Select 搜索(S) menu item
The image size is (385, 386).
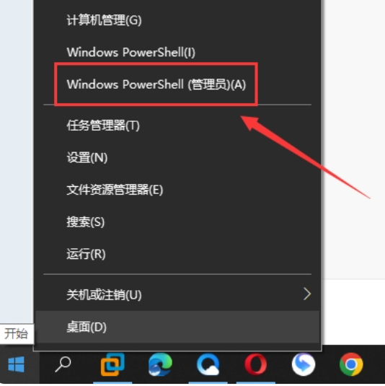(177, 221)
